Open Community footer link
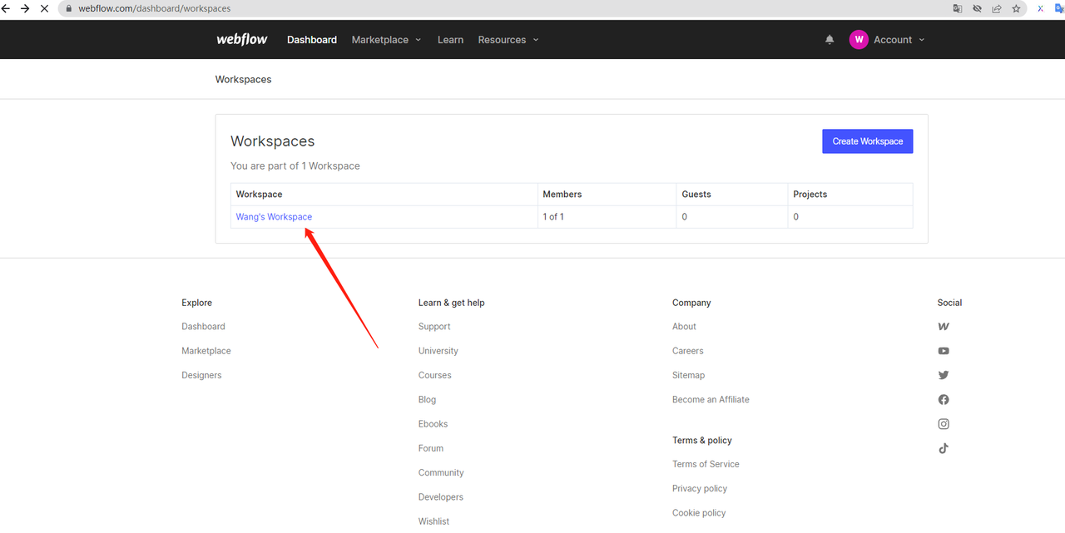The width and height of the screenshot is (1065, 533). [441, 472]
